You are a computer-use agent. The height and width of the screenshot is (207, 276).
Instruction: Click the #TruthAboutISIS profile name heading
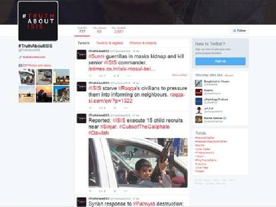point(35,46)
